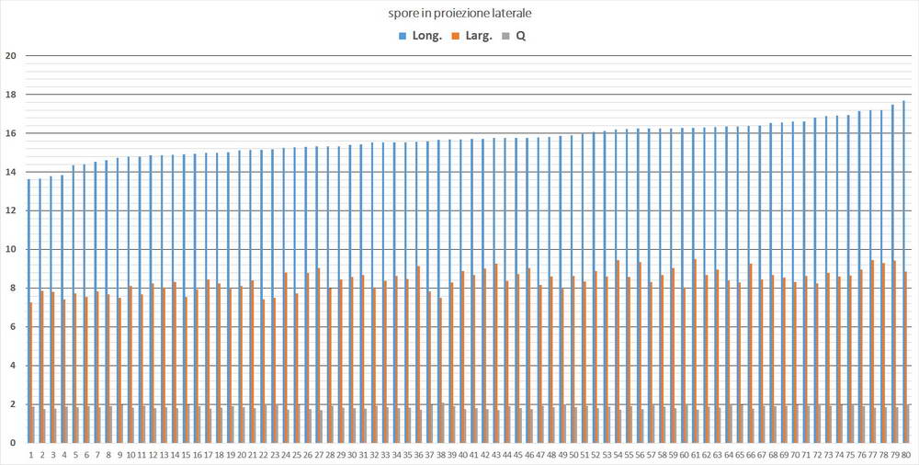Click x-axis category label 24
This screenshot has width=919, height=465.
point(286,455)
